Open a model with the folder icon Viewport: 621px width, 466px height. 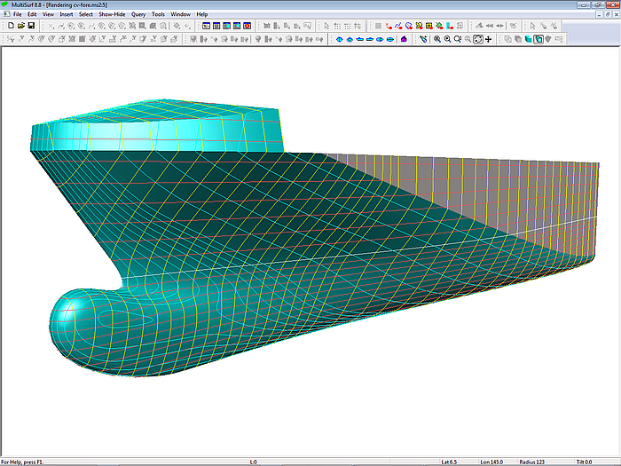click(x=20, y=26)
